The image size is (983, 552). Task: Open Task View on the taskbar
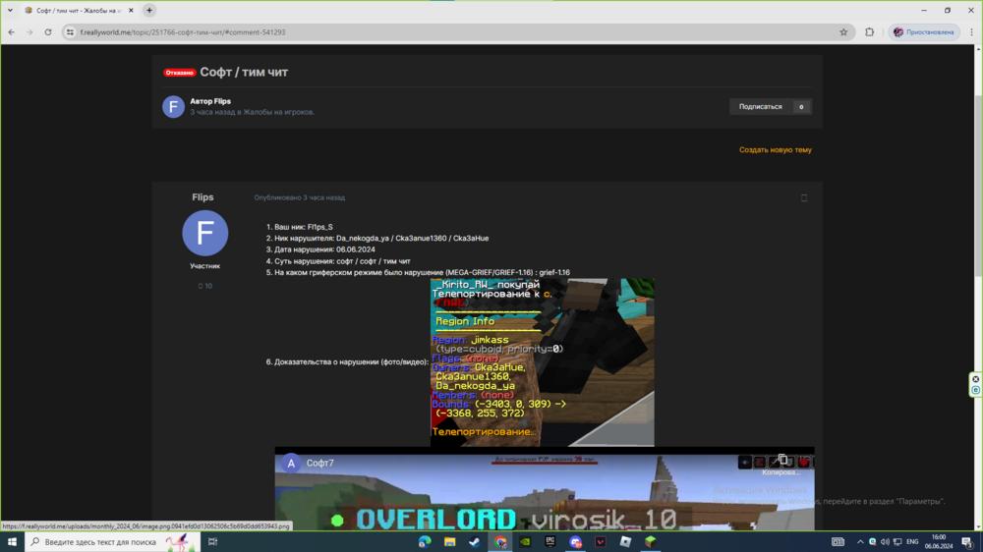coord(212,542)
